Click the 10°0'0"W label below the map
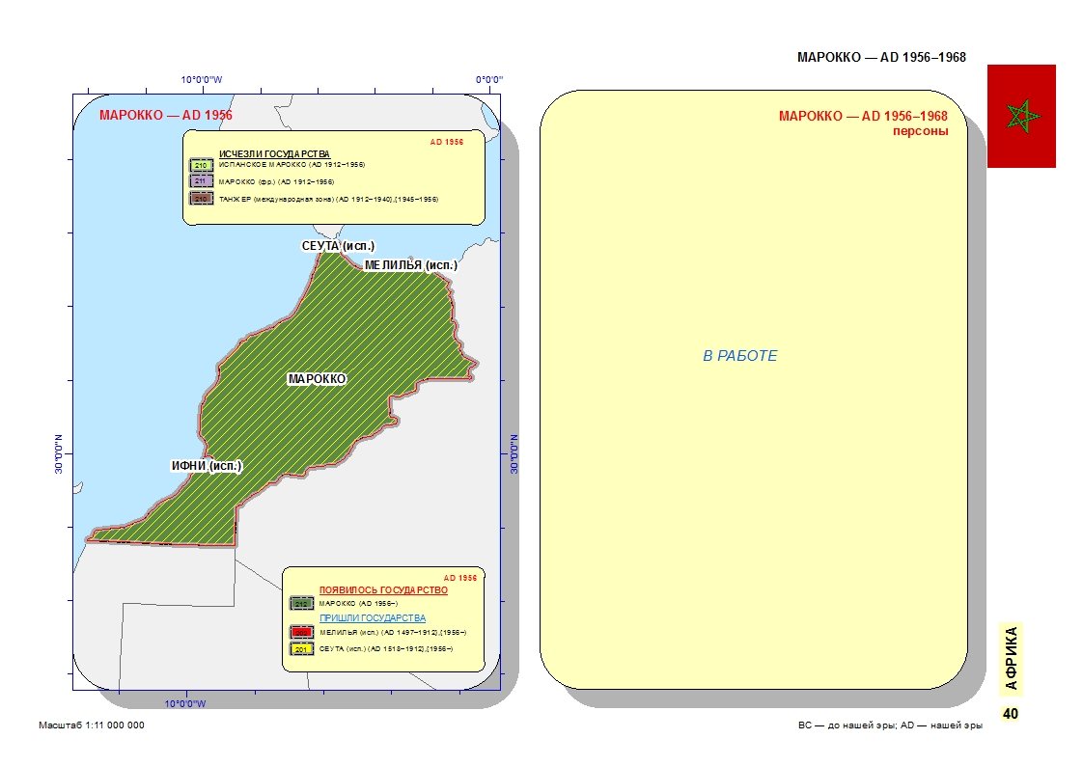 click(185, 704)
